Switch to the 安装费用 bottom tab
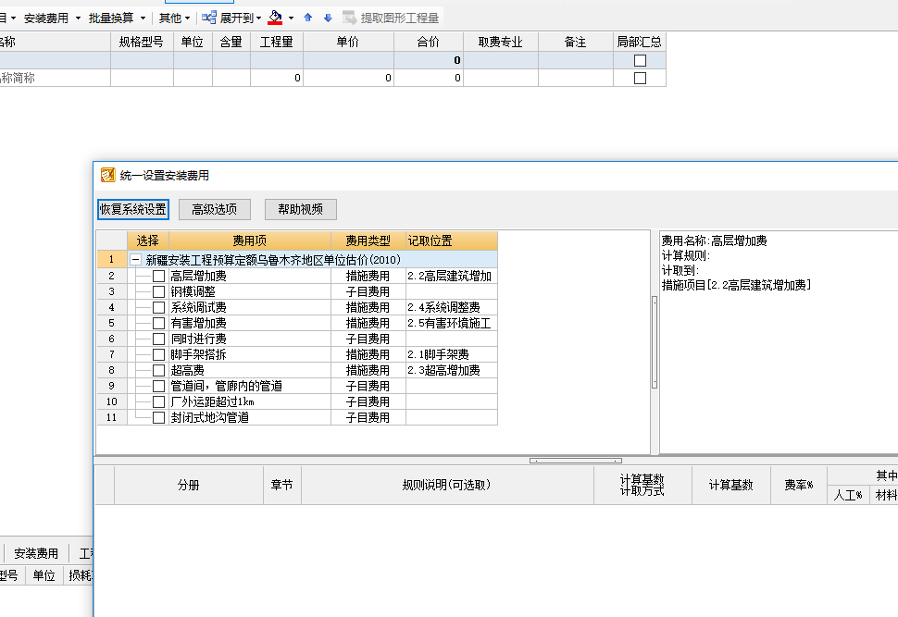The width and height of the screenshot is (898, 617). (x=36, y=553)
